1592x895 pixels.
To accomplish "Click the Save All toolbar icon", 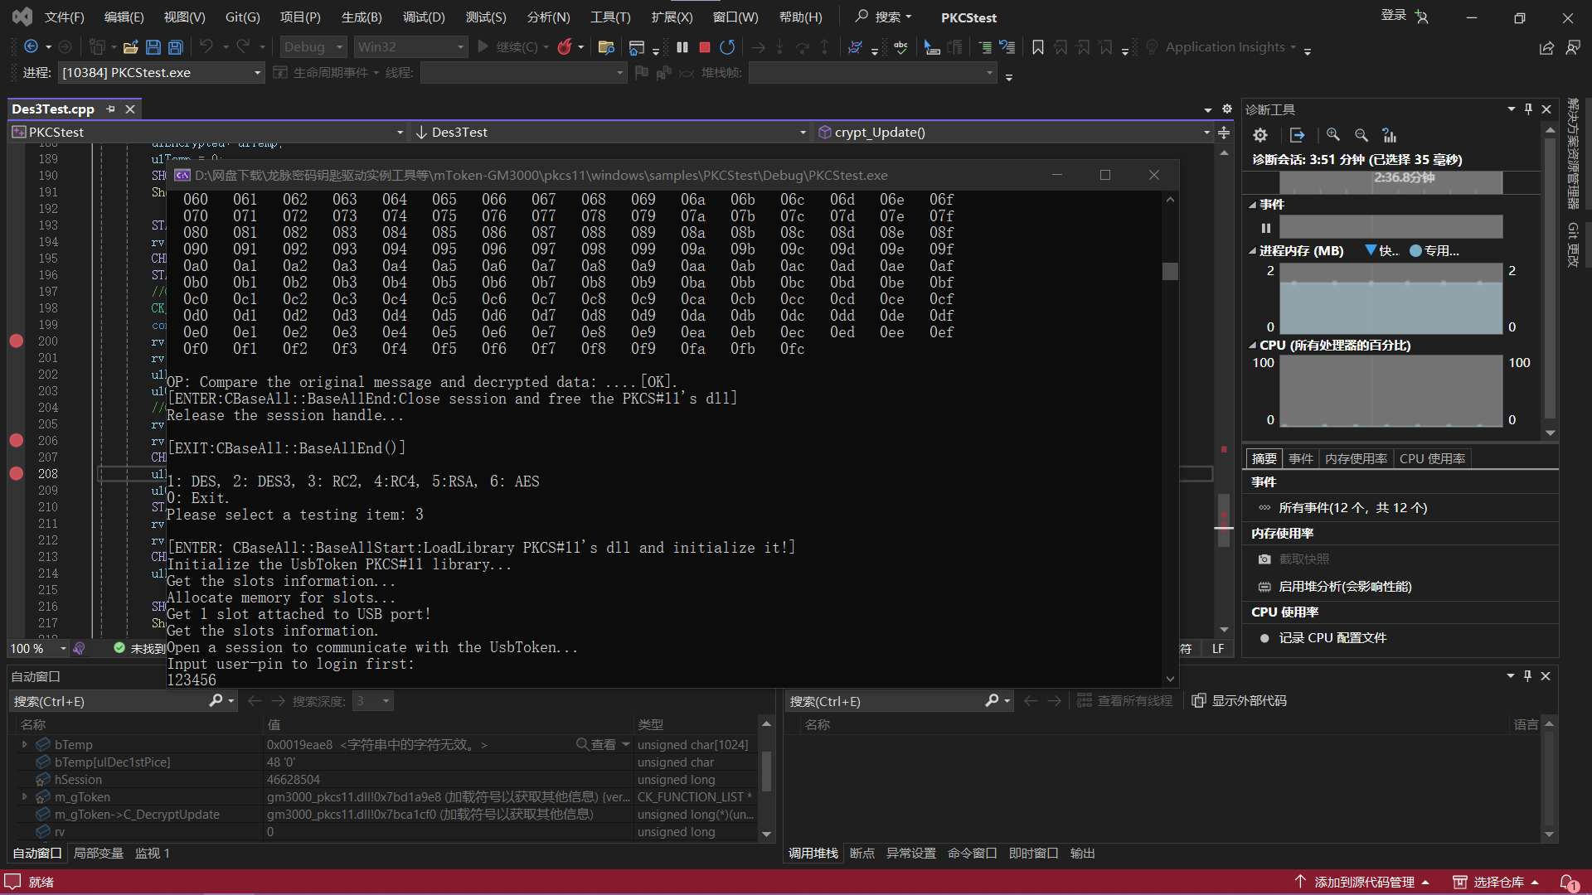I will 175,47.
